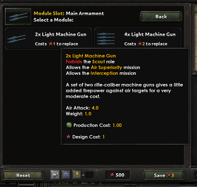Save the design costing 3 experience

coord(164,175)
